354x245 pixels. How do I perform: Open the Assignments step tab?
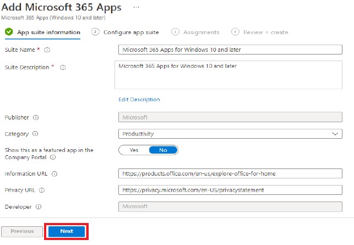(195, 32)
